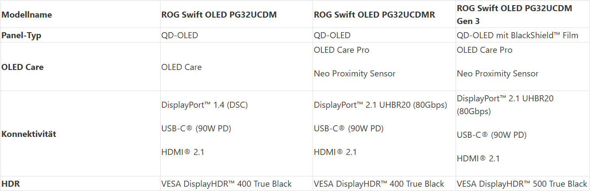Viewport: 590px width, 191px height.
Task: Select the HDR row label
Action: coord(11,184)
